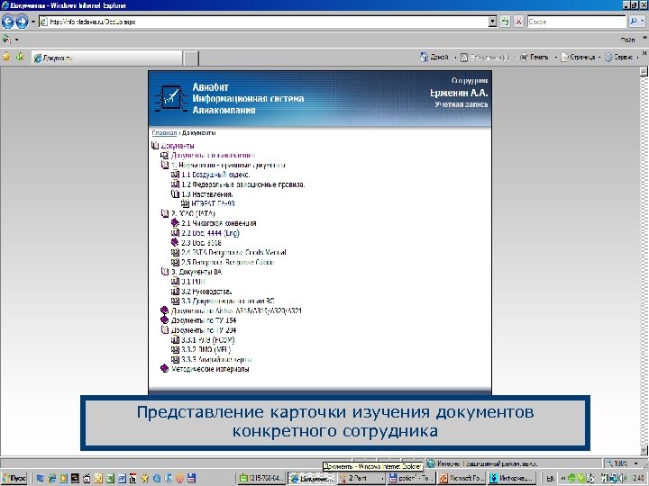Screen dimensions: 649x486
Task: Open the recent pages dropdown next to Forward
Action: tap(33, 22)
